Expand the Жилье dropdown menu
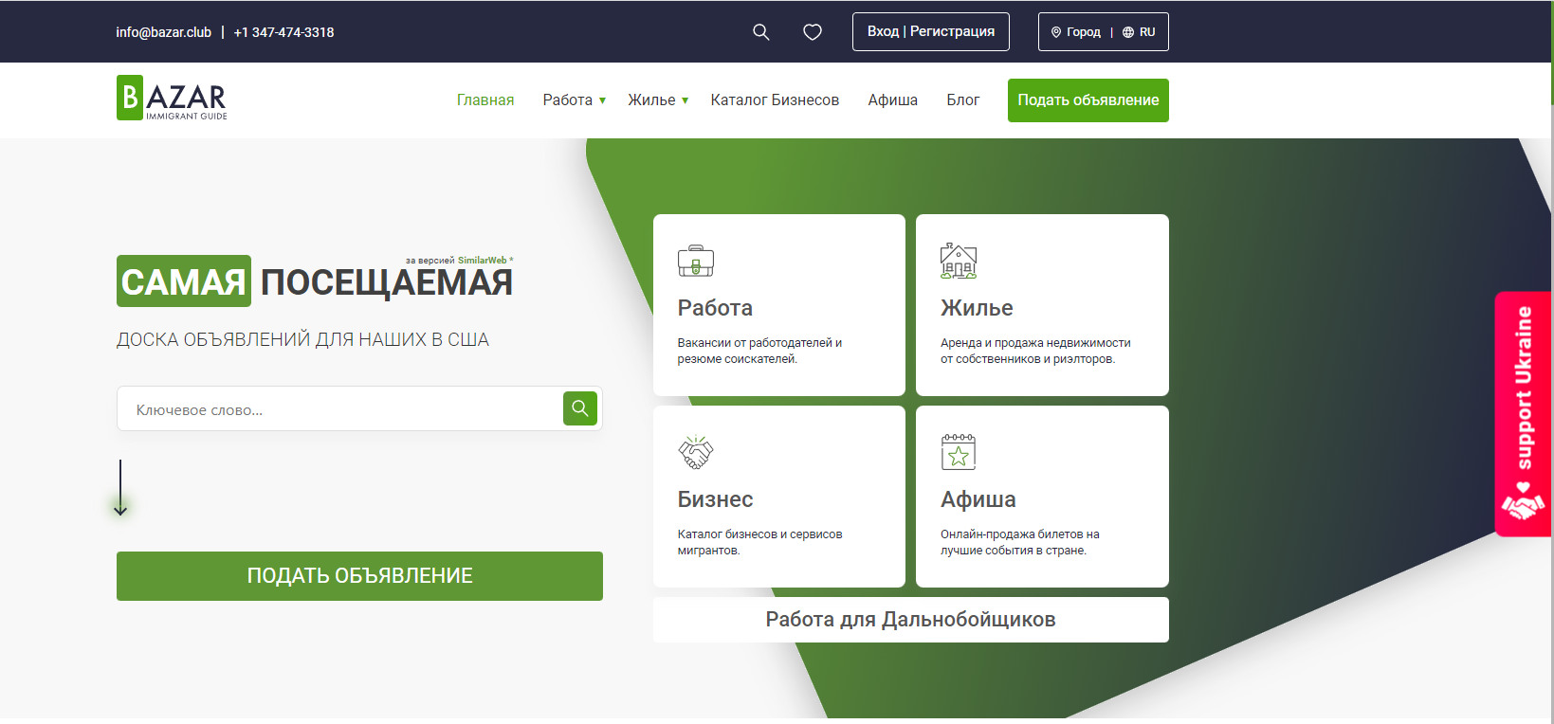Viewport: 1554px width, 724px height. 658,100
